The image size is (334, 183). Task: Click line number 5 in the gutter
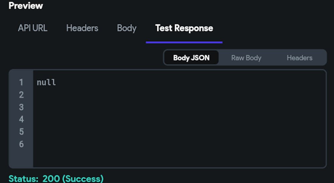pyautogui.click(x=21, y=132)
